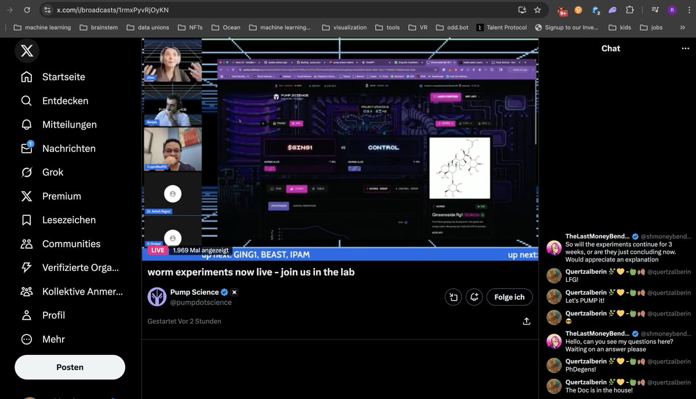Screen dimensions: 696x399
Task: Click Pump Science profile avatar
Action: (x=157, y=297)
